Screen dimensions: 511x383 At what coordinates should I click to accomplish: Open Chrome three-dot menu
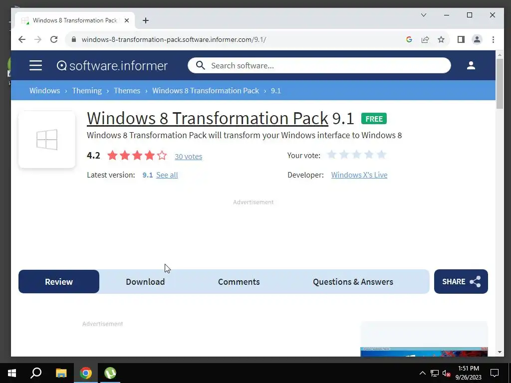tap(493, 39)
